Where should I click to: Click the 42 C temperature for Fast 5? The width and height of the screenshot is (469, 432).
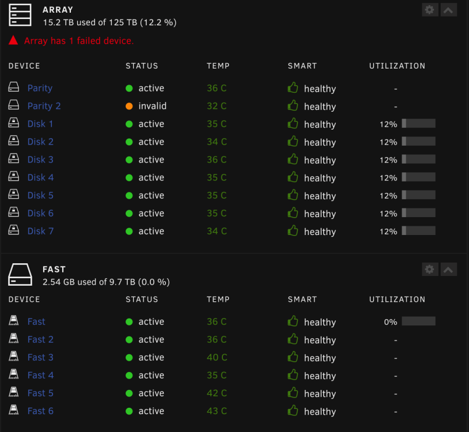coord(217,393)
